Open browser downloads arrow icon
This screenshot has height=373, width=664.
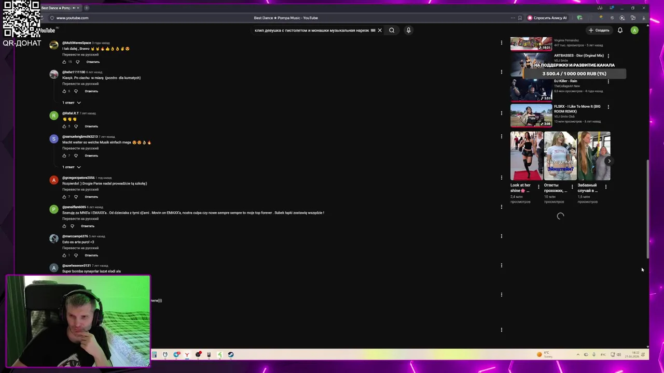click(x=644, y=18)
